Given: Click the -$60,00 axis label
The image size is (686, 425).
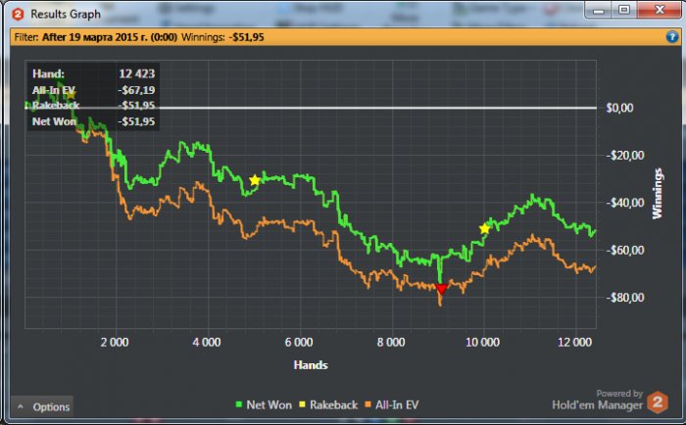Looking at the screenshot, I should pyautogui.click(x=625, y=250).
